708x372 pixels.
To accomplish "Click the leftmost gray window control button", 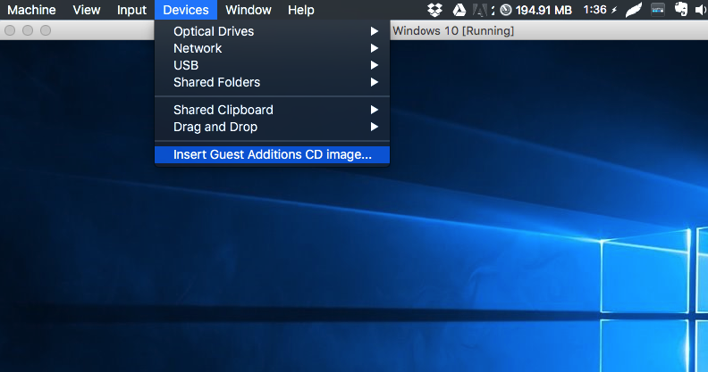I will (10, 30).
